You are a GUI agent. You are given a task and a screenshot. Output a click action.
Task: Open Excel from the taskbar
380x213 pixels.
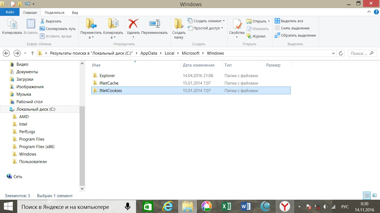[226, 207]
